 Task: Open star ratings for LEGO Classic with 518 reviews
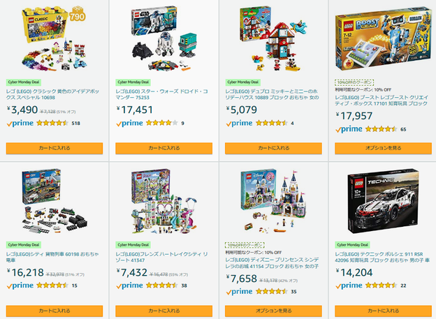(52, 123)
